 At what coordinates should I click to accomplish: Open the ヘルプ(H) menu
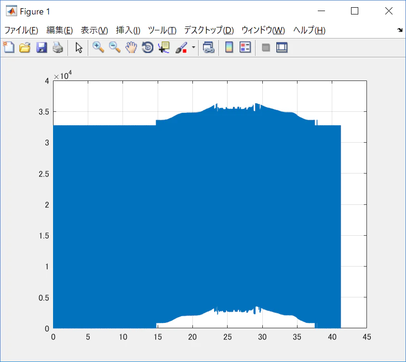click(x=310, y=30)
